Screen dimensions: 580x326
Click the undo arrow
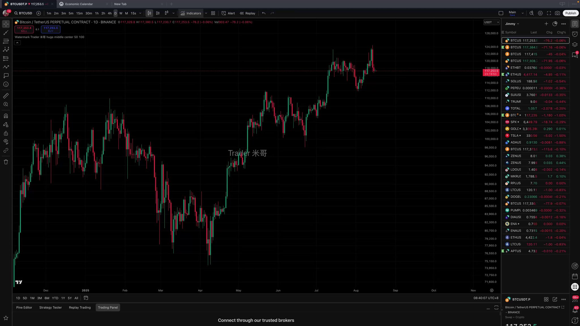264,13
